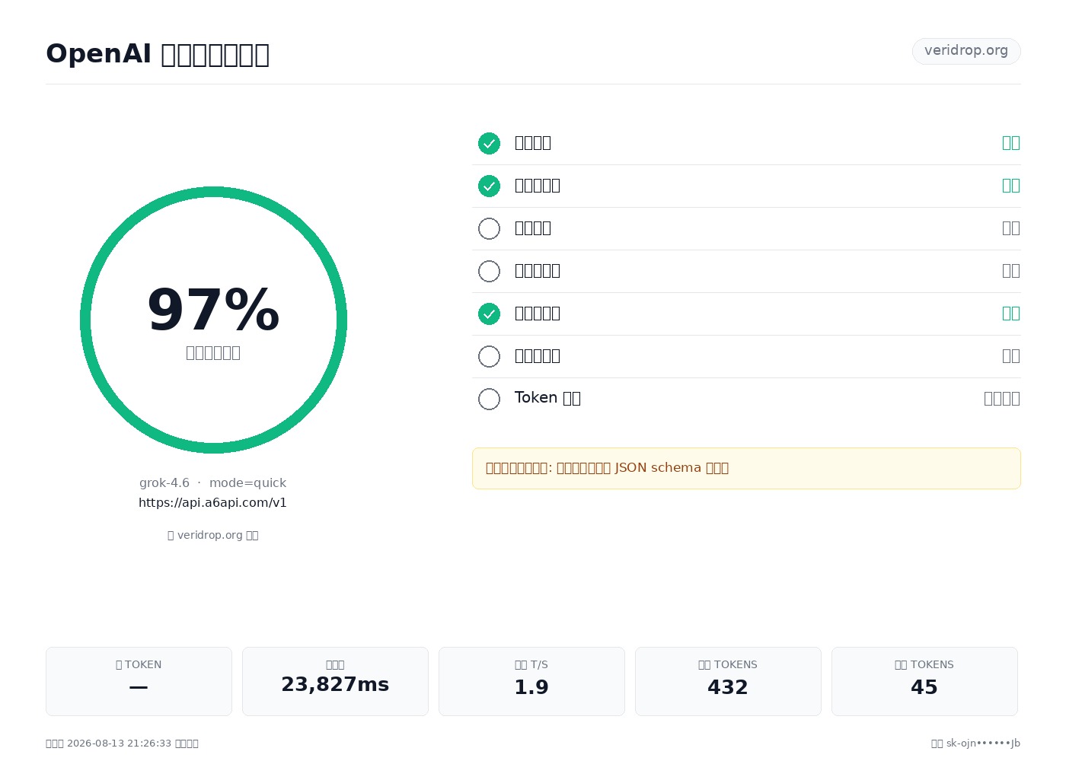Click the grok-4.6 mode=quick label
The image size is (1066, 761).
point(212,483)
